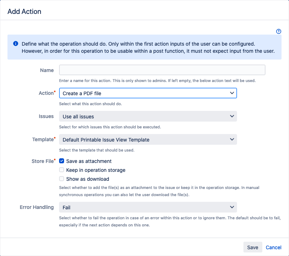289x256 pixels.
Task: Click the Cancel link
Action: point(273,247)
